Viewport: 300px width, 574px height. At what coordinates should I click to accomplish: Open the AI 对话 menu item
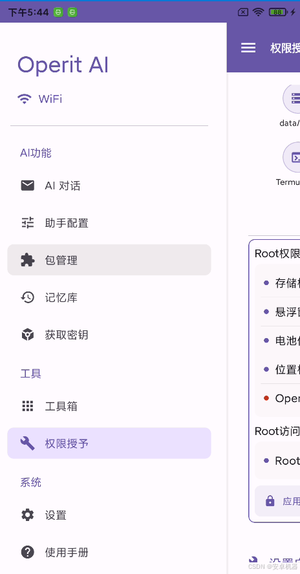109,186
